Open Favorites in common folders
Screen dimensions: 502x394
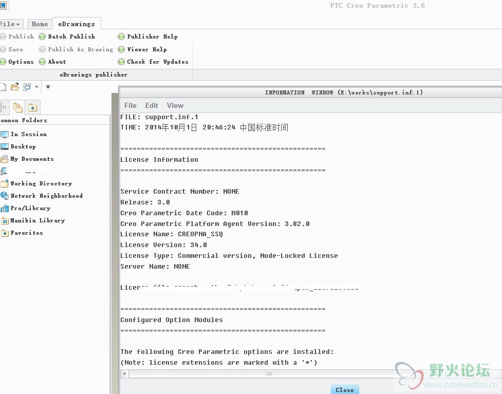[22, 233]
